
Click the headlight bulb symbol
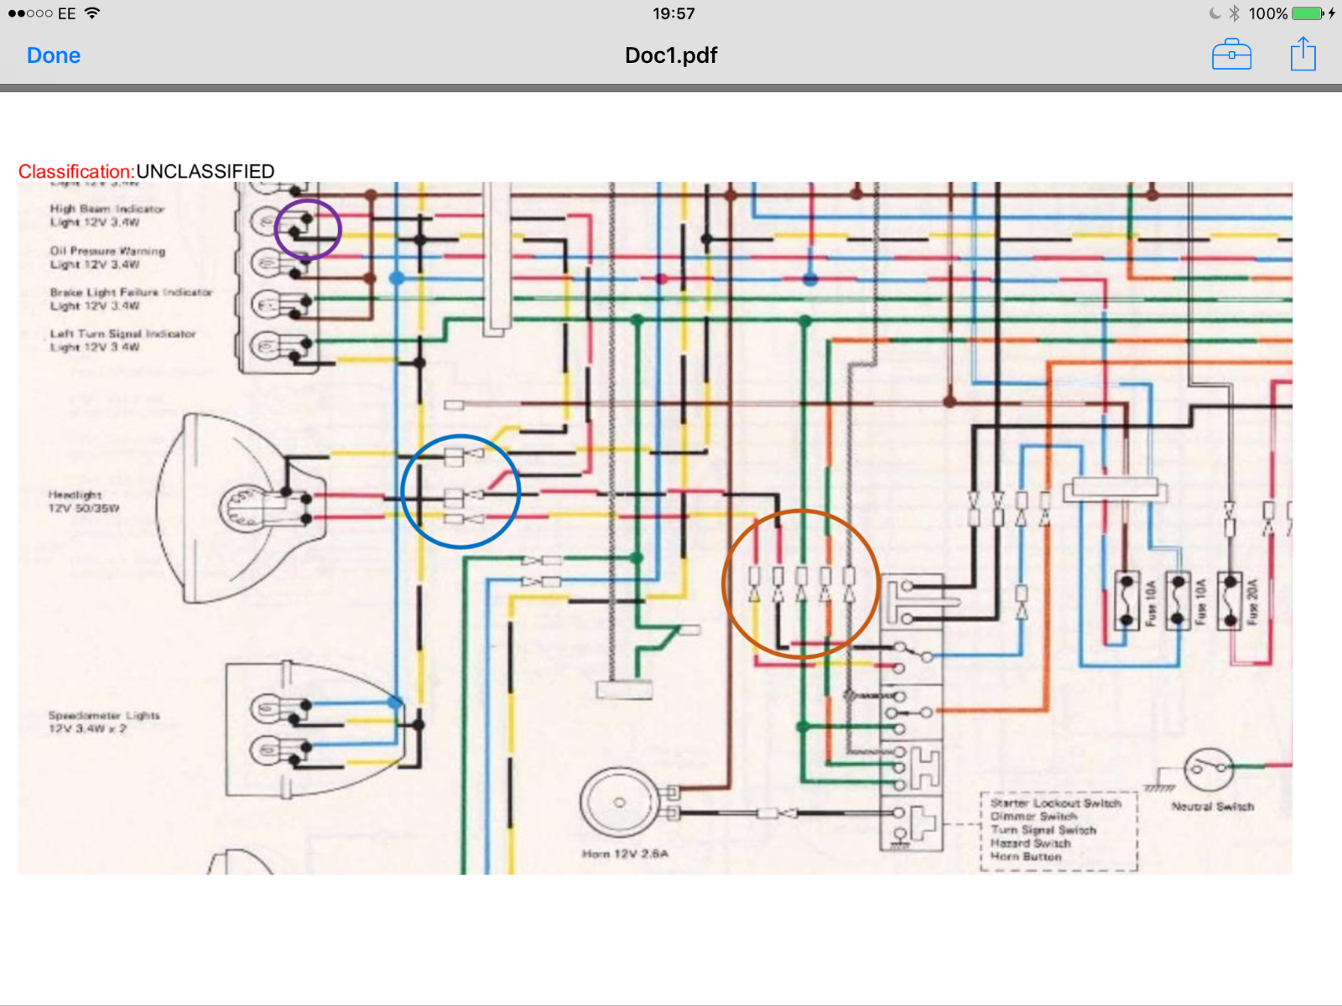(x=243, y=508)
